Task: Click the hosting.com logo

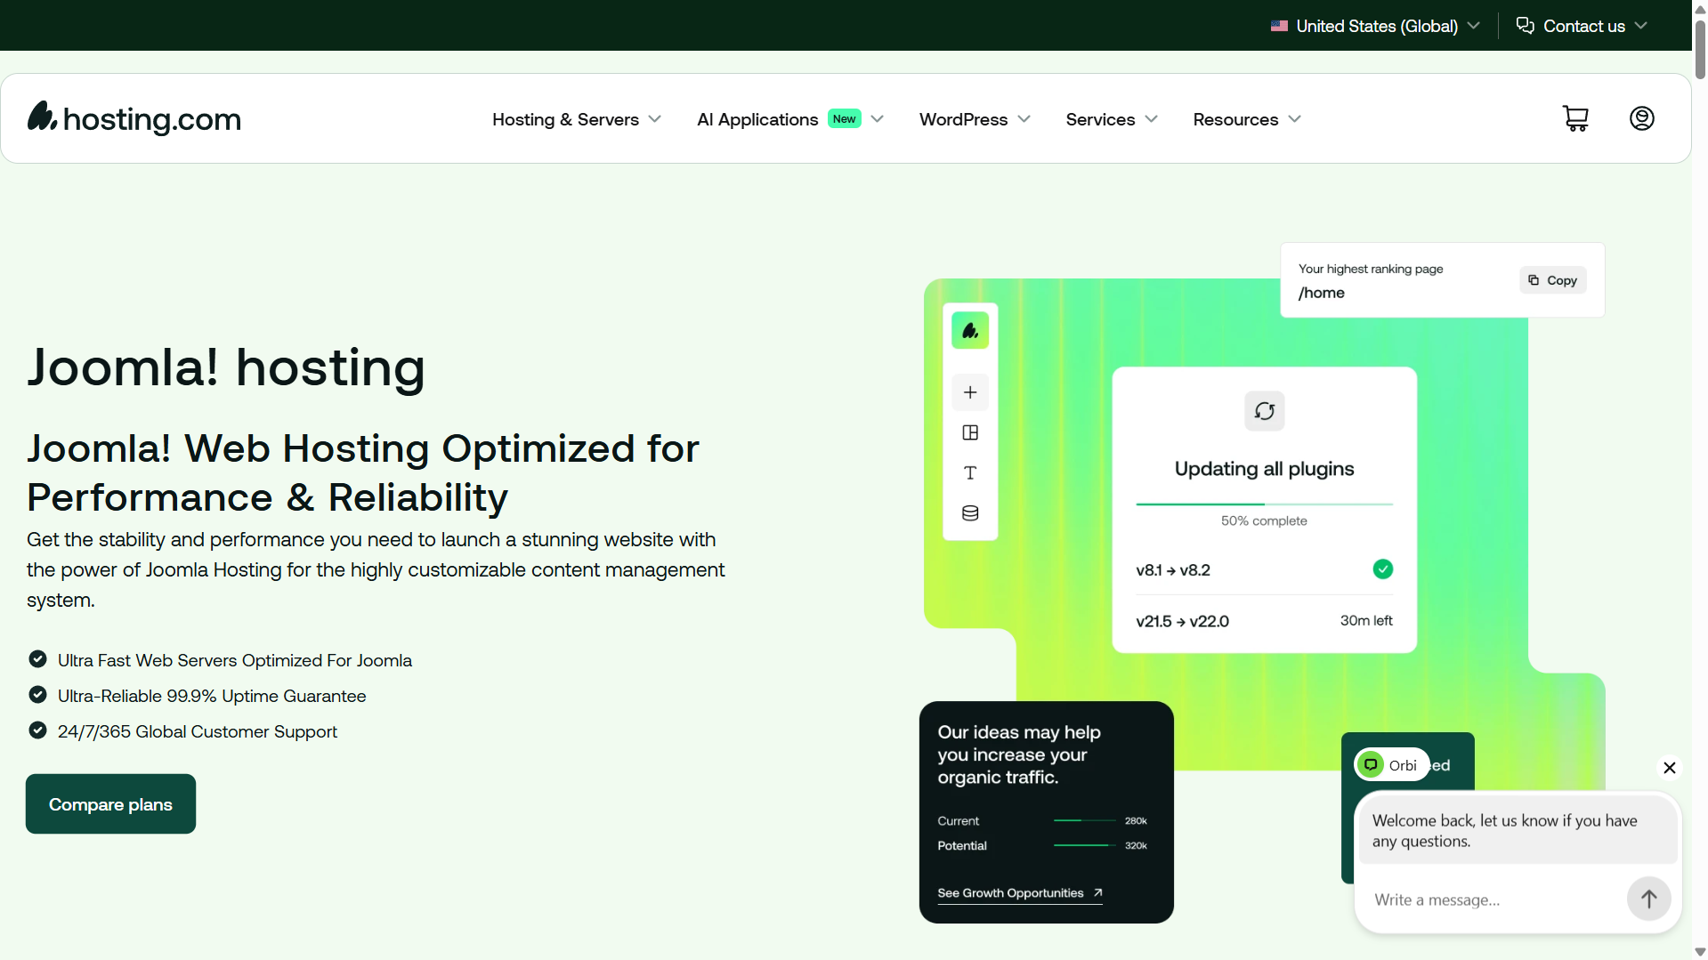Action: point(134,118)
